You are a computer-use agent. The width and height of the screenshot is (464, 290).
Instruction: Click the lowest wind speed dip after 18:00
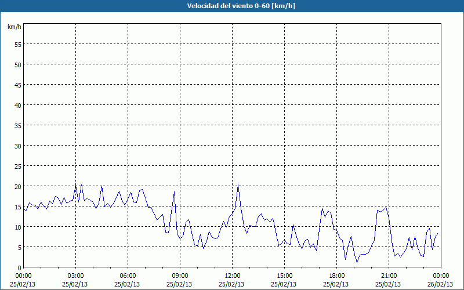357,262
